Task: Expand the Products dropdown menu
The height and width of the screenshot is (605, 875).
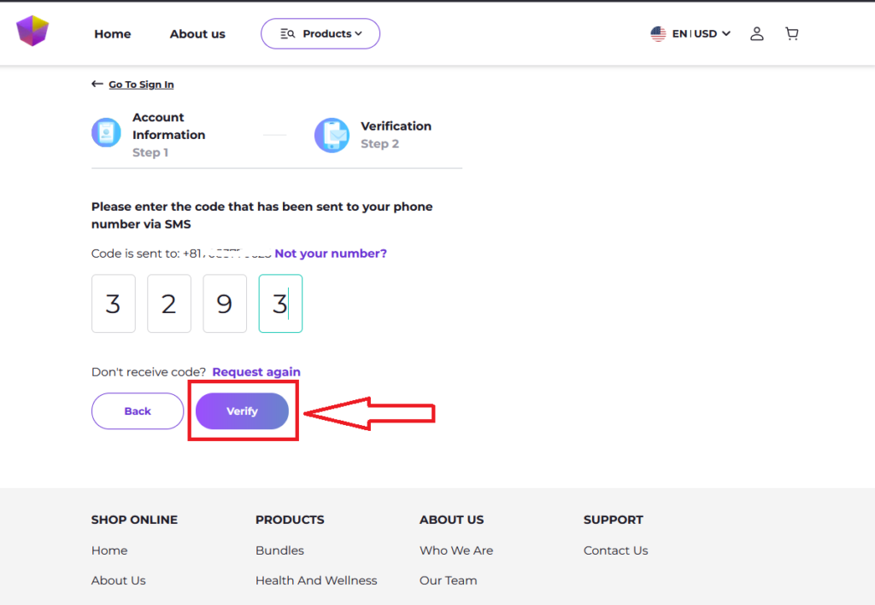Action: point(320,34)
